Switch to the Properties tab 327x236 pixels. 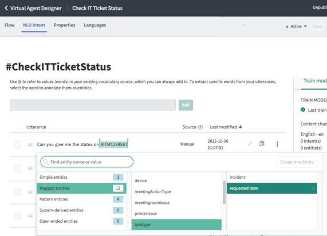click(65, 25)
